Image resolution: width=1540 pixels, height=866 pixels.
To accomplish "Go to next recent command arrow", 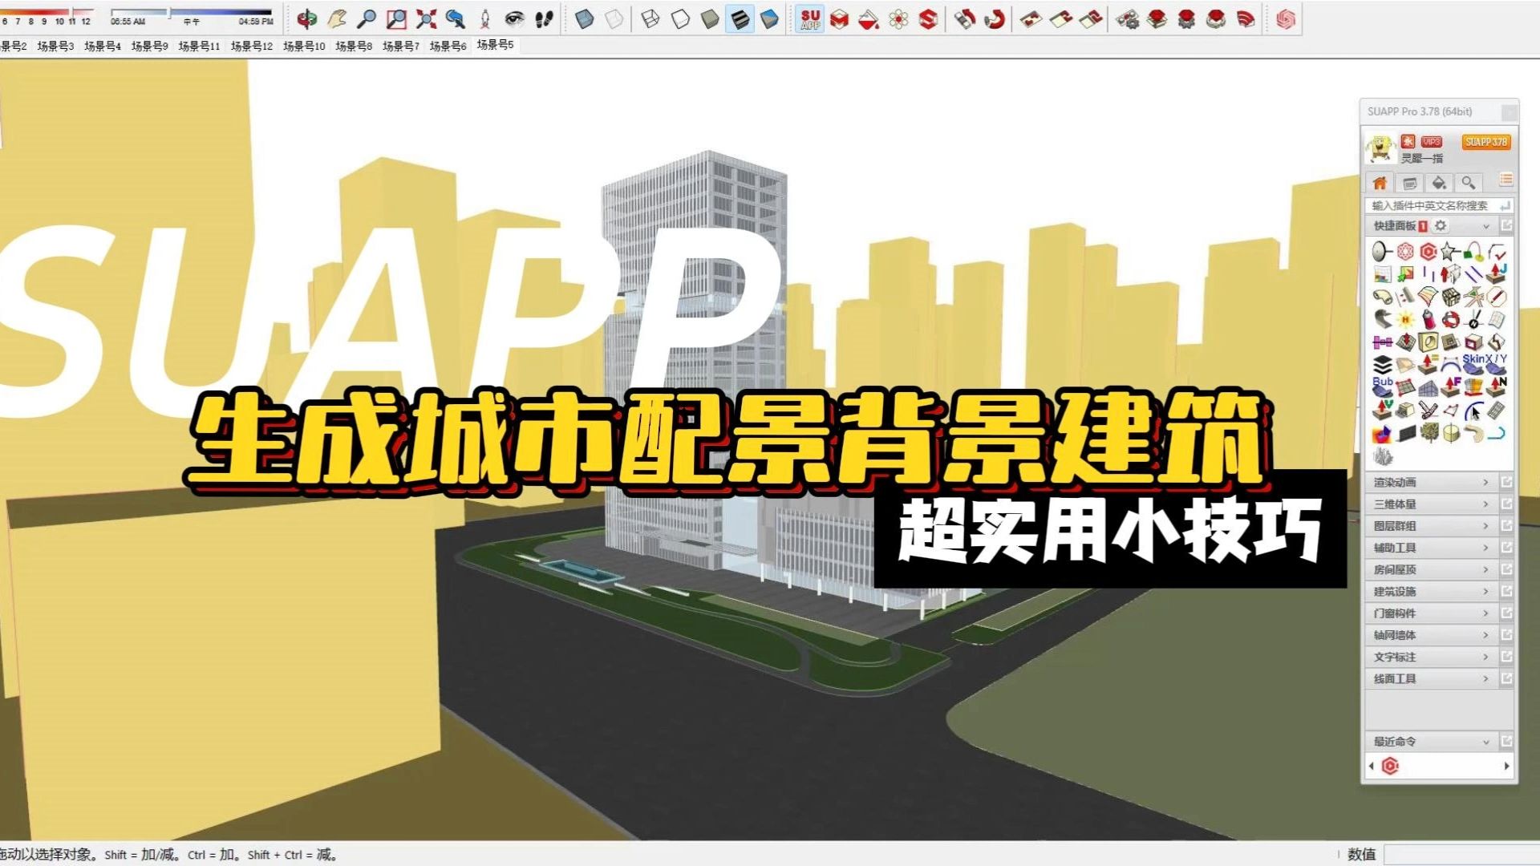I will click(1506, 766).
